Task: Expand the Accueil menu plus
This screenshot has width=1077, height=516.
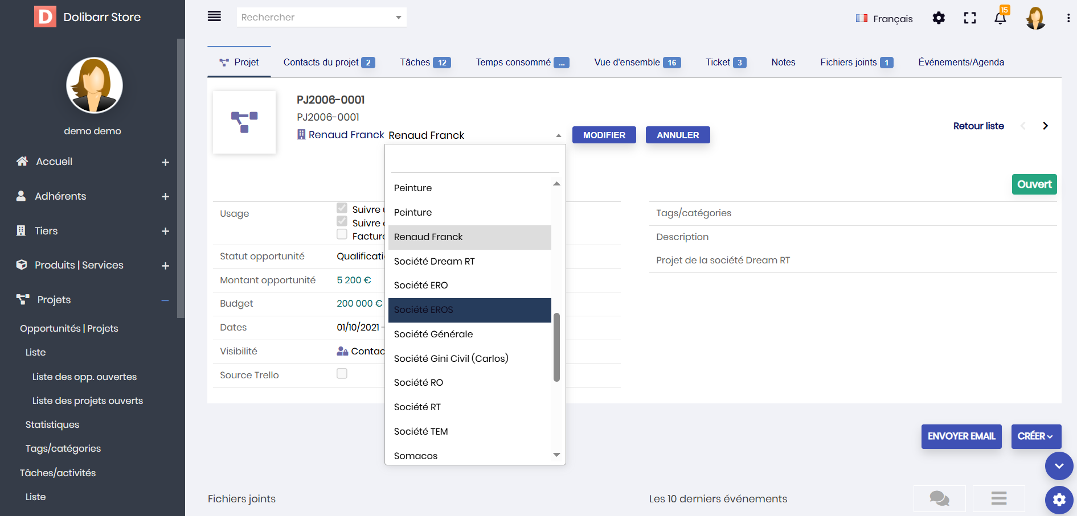Action: (165, 162)
